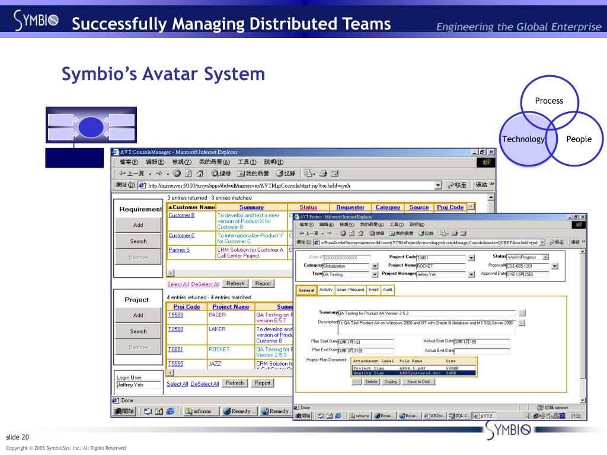The height and width of the screenshot is (455, 607).
Task: Click Add button under Requirement
Action: click(138, 225)
